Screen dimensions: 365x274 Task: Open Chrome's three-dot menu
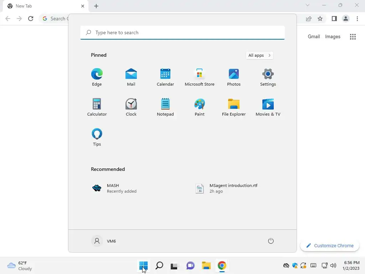[x=357, y=19]
